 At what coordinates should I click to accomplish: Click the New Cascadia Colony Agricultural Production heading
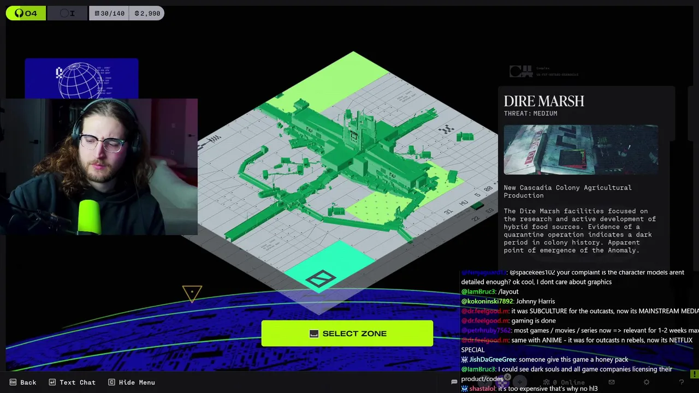pyautogui.click(x=567, y=192)
